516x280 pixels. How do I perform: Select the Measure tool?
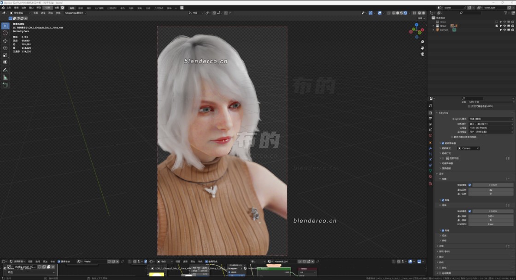click(5, 77)
